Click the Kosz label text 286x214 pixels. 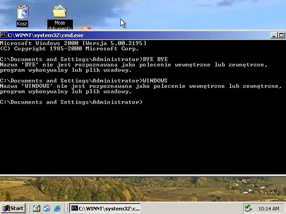click(x=22, y=24)
